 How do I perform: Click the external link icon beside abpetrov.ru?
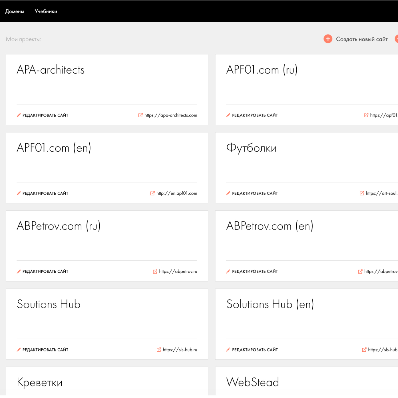point(155,271)
